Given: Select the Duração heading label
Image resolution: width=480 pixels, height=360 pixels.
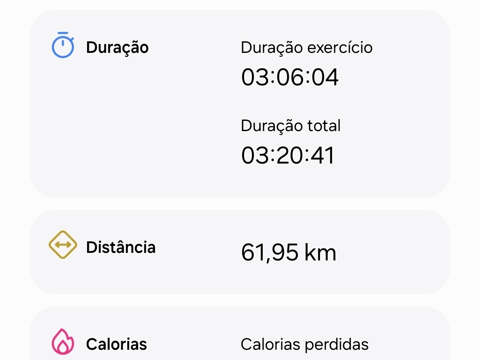Looking at the screenshot, I should (117, 48).
